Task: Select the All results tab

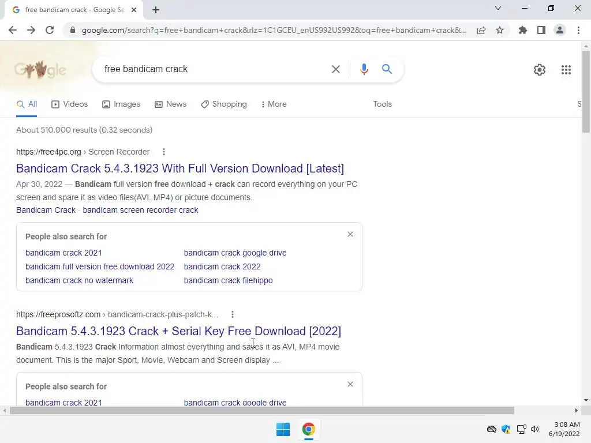Action: tap(27, 104)
